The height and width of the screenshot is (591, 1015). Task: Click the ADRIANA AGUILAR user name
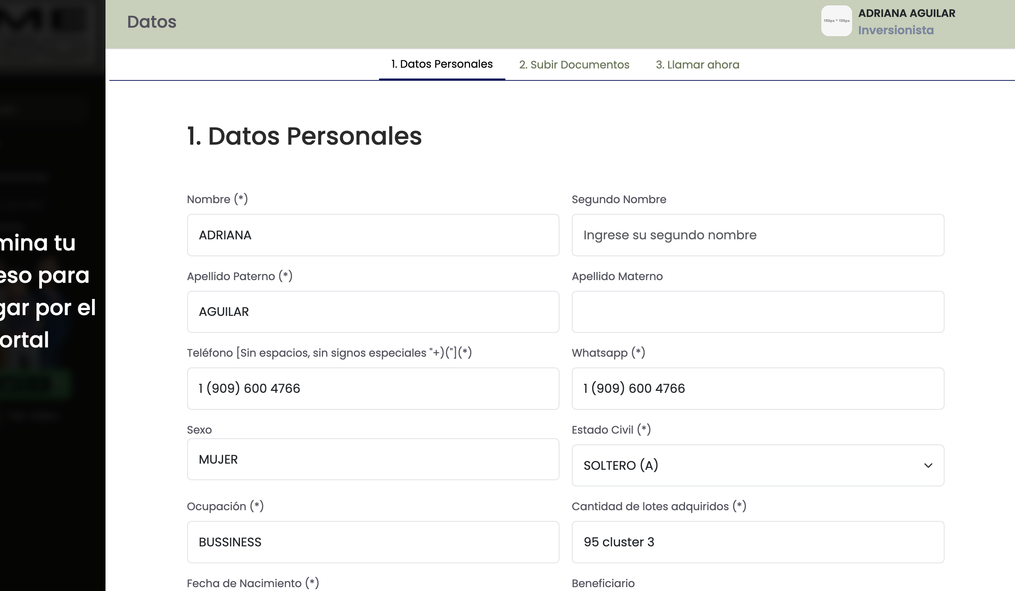tap(906, 13)
